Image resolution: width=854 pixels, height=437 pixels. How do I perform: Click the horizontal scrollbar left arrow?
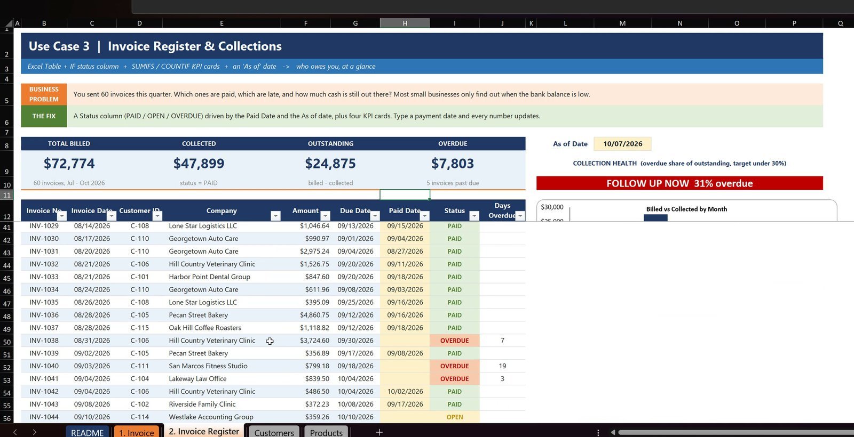[x=613, y=432]
